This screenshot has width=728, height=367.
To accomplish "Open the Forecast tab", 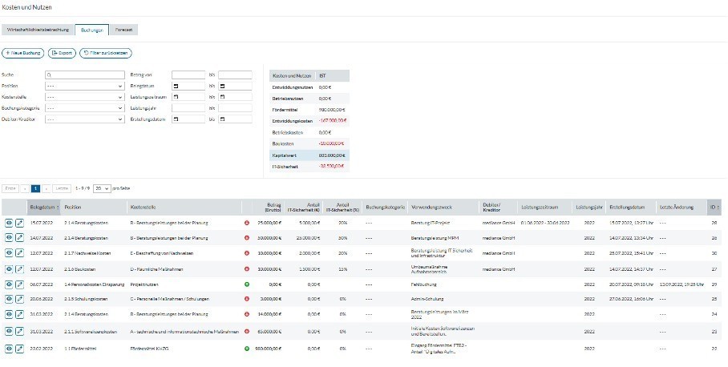I will coord(124,30).
